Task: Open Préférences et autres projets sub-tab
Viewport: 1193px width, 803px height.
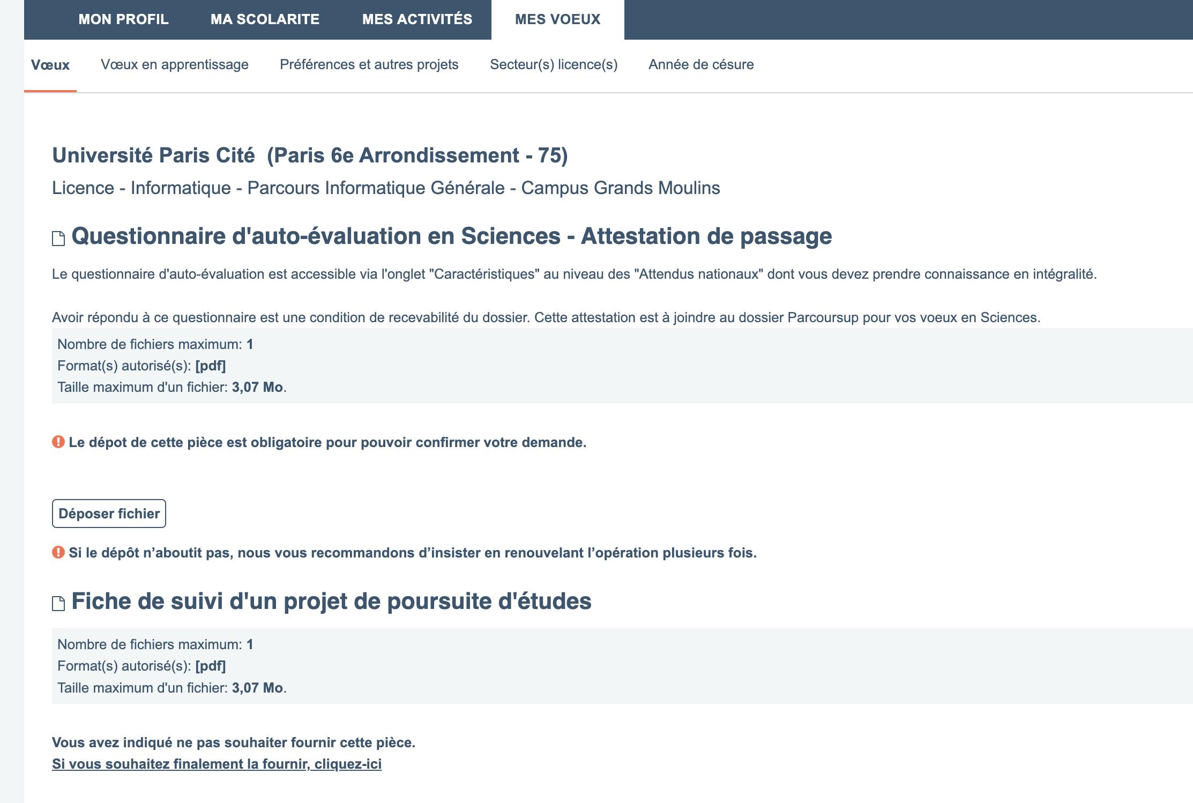Action: coord(369,65)
